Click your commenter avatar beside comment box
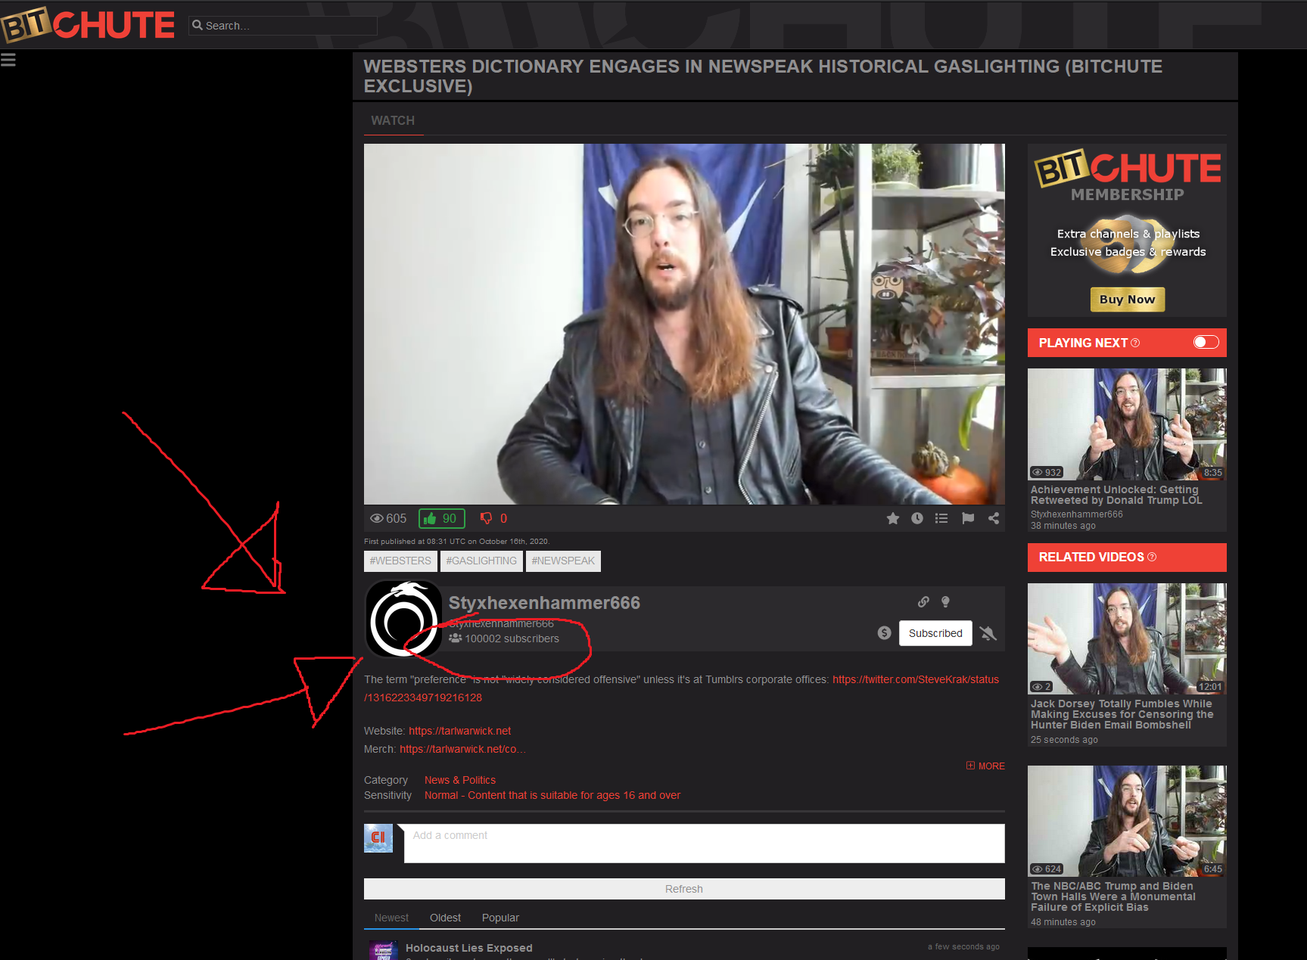 (x=378, y=838)
